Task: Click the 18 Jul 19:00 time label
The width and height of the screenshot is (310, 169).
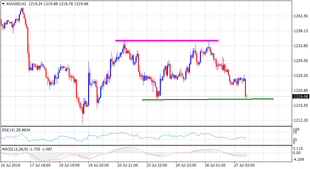Action: pos(69,165)
